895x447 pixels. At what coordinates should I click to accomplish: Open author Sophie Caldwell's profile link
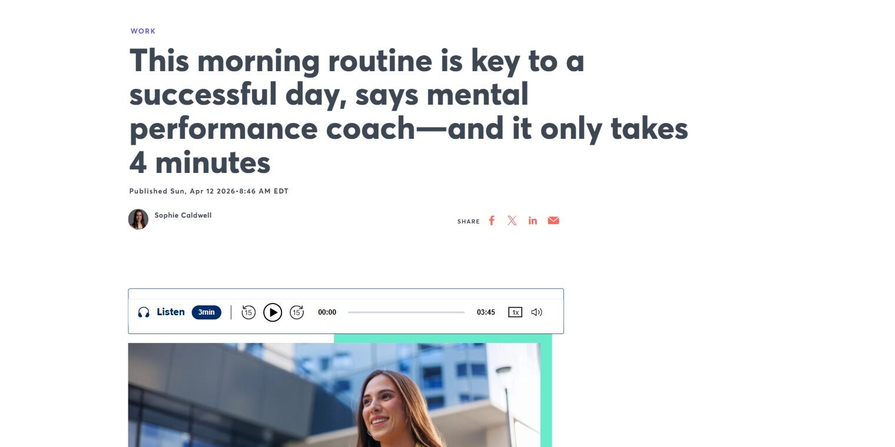click(183, 215)
